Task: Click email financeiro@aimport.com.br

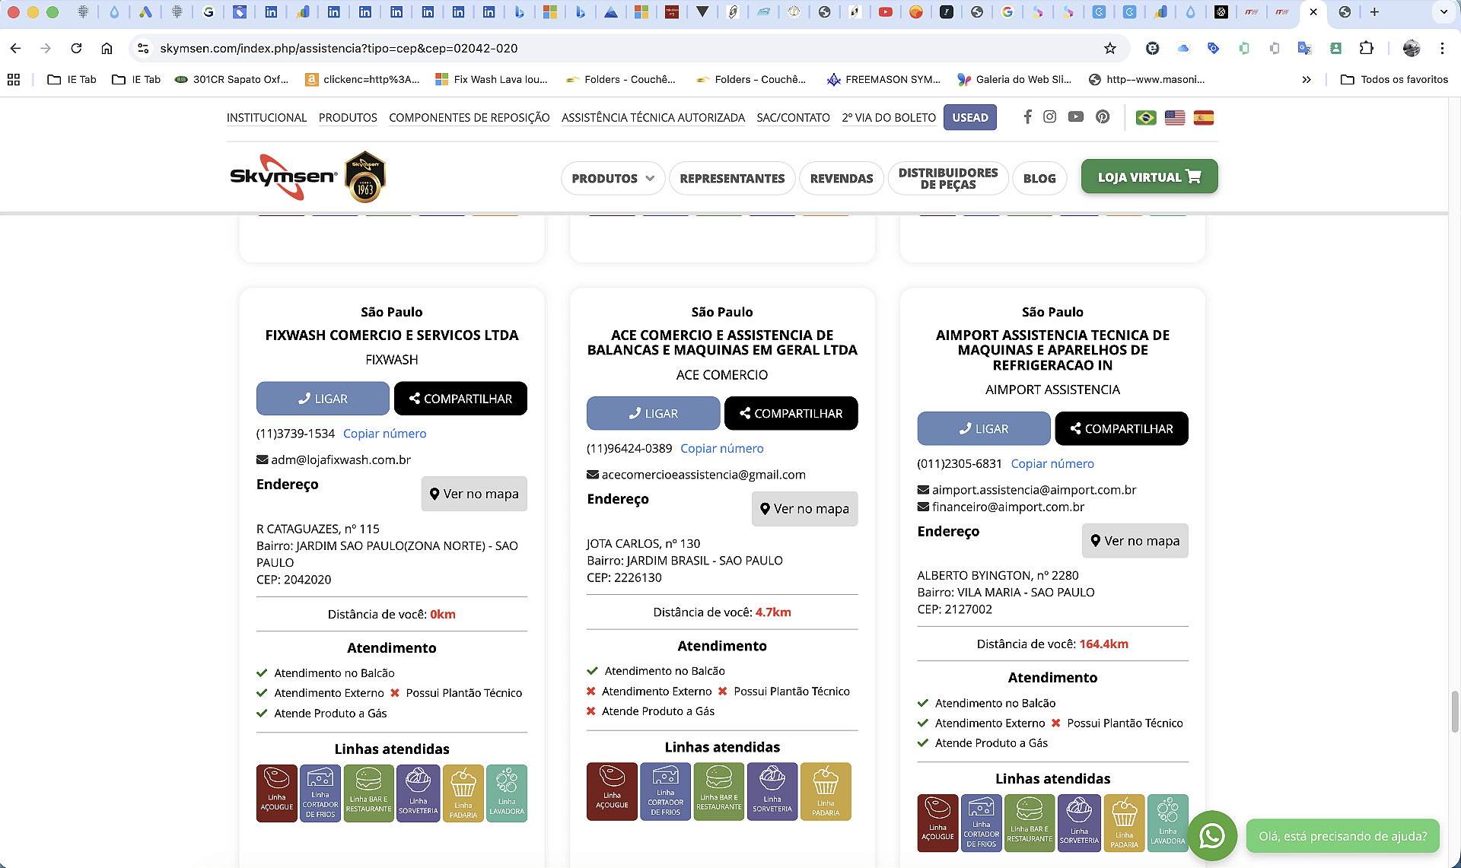Action: point(1008,507)
